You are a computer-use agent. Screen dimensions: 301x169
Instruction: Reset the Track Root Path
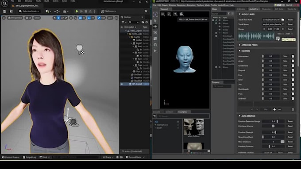point(290,19)
